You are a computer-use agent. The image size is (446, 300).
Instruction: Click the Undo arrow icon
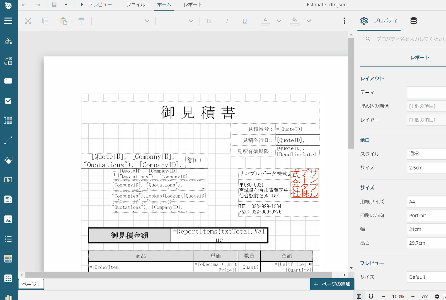[24, 5]
